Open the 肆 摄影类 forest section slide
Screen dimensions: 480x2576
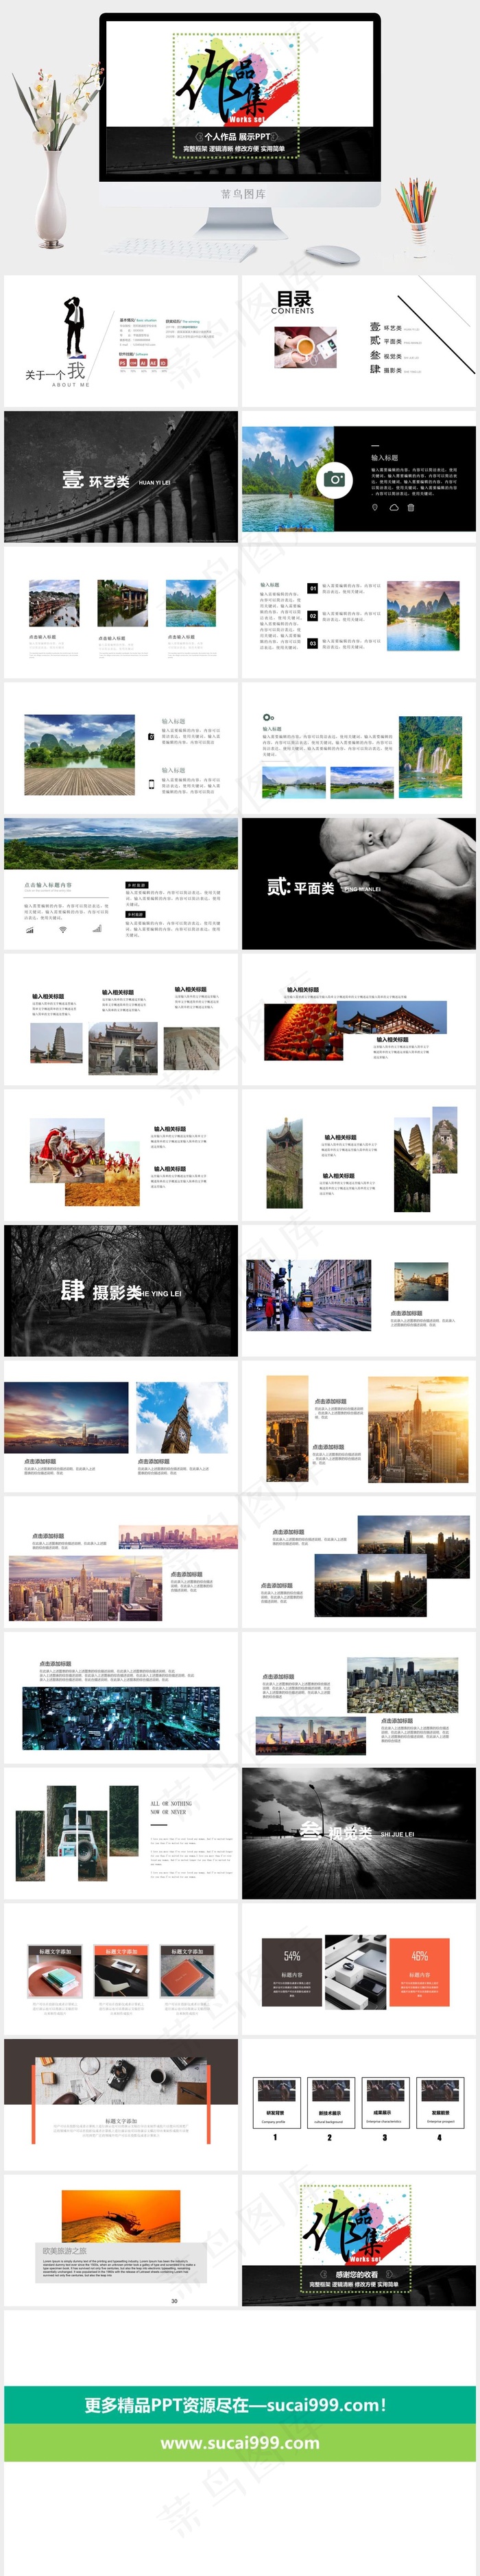[121, 1291]
